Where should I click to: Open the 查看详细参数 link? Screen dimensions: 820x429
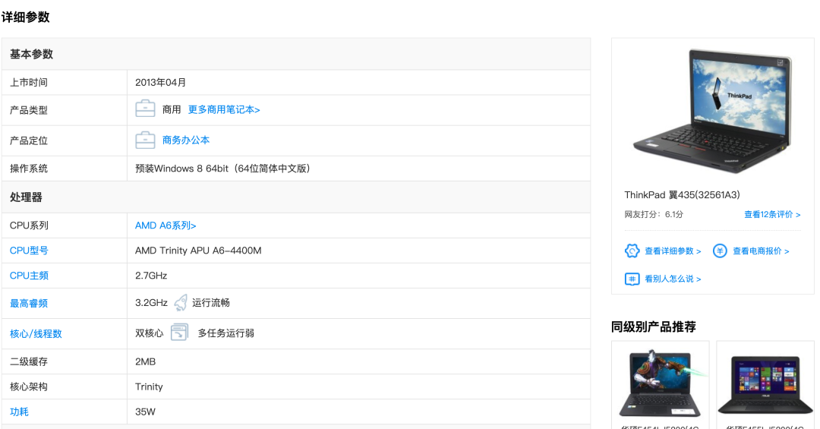(x=673, y=251)
